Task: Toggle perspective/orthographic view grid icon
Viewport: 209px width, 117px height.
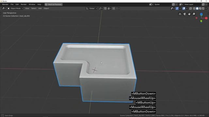Action: click(180, 14)
